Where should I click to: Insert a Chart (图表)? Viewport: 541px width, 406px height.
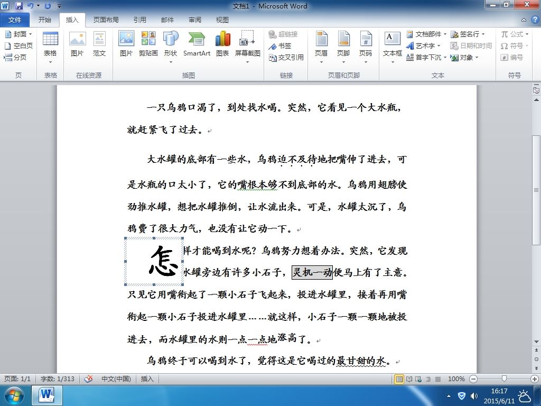(x=222, y=44)
